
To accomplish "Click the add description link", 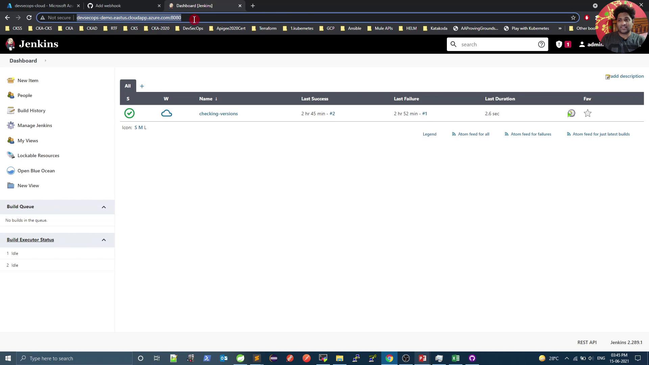I will 627,76.
